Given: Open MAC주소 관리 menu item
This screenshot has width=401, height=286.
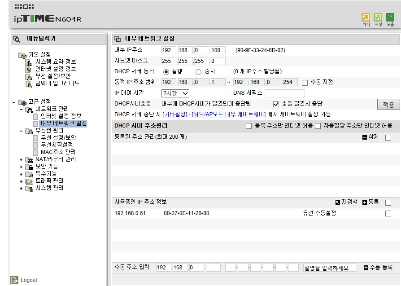Looking at the screenshot, I should point(58,152).
